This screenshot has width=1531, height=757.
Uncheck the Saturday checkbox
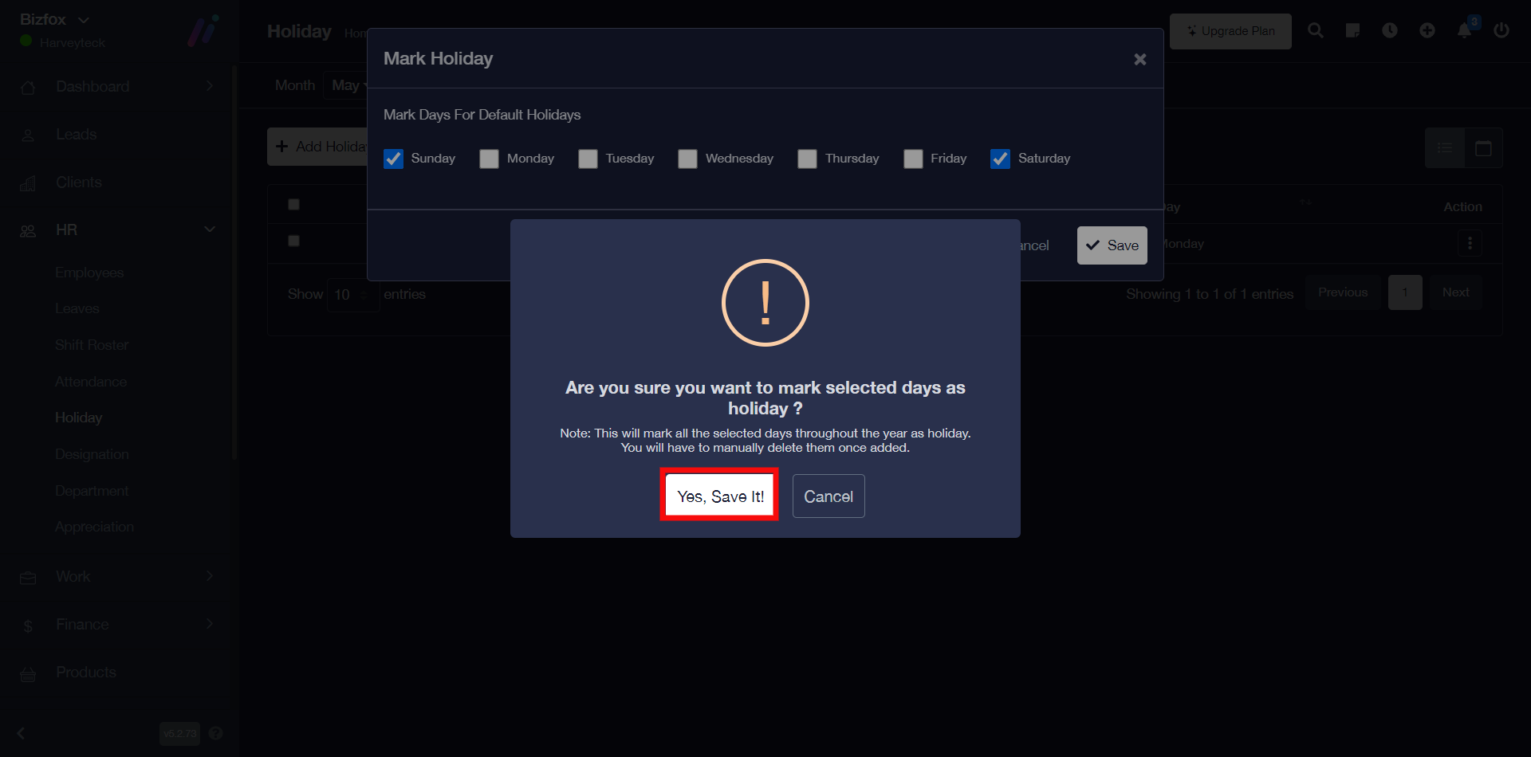(1000, 159)
